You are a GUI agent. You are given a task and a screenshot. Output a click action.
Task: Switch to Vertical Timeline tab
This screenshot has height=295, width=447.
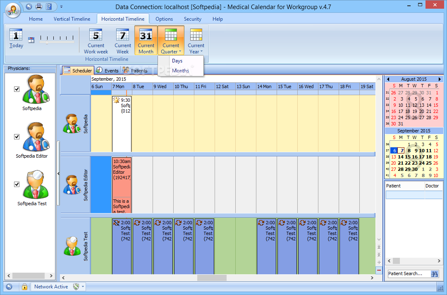[72, 19]
